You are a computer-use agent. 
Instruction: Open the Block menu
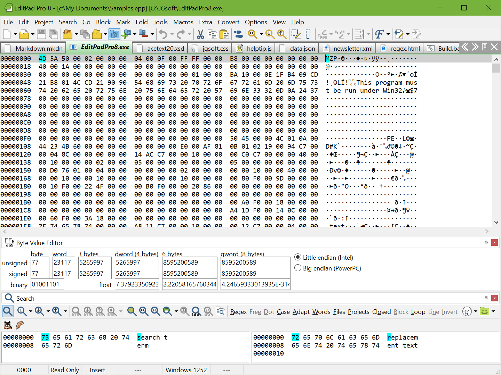point(103,22)
